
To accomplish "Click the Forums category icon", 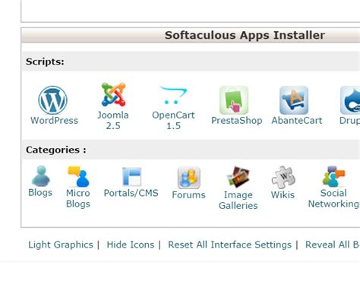I will (x=189, y=178).
